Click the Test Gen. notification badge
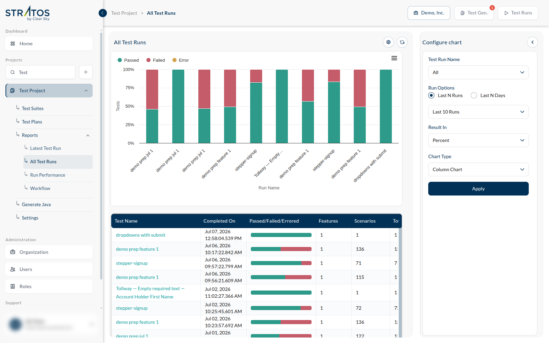This screenshot has height=343, width=549. [492, 8]
